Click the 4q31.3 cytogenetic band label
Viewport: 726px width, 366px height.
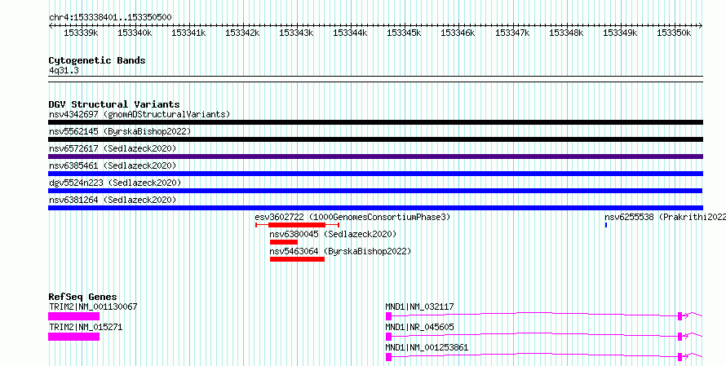(x=64, y=70)
